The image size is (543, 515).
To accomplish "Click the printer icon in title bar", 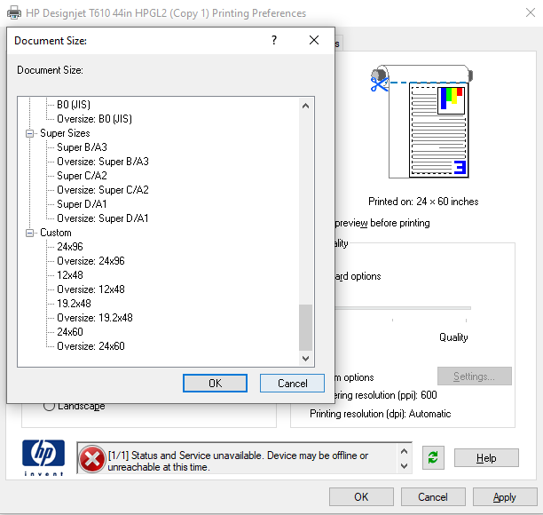I will 12,13.
